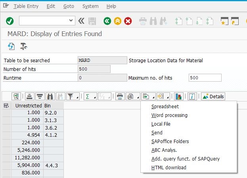Click the blue Information icon
This screenshot has width=247, height=178.
(192, 96)
